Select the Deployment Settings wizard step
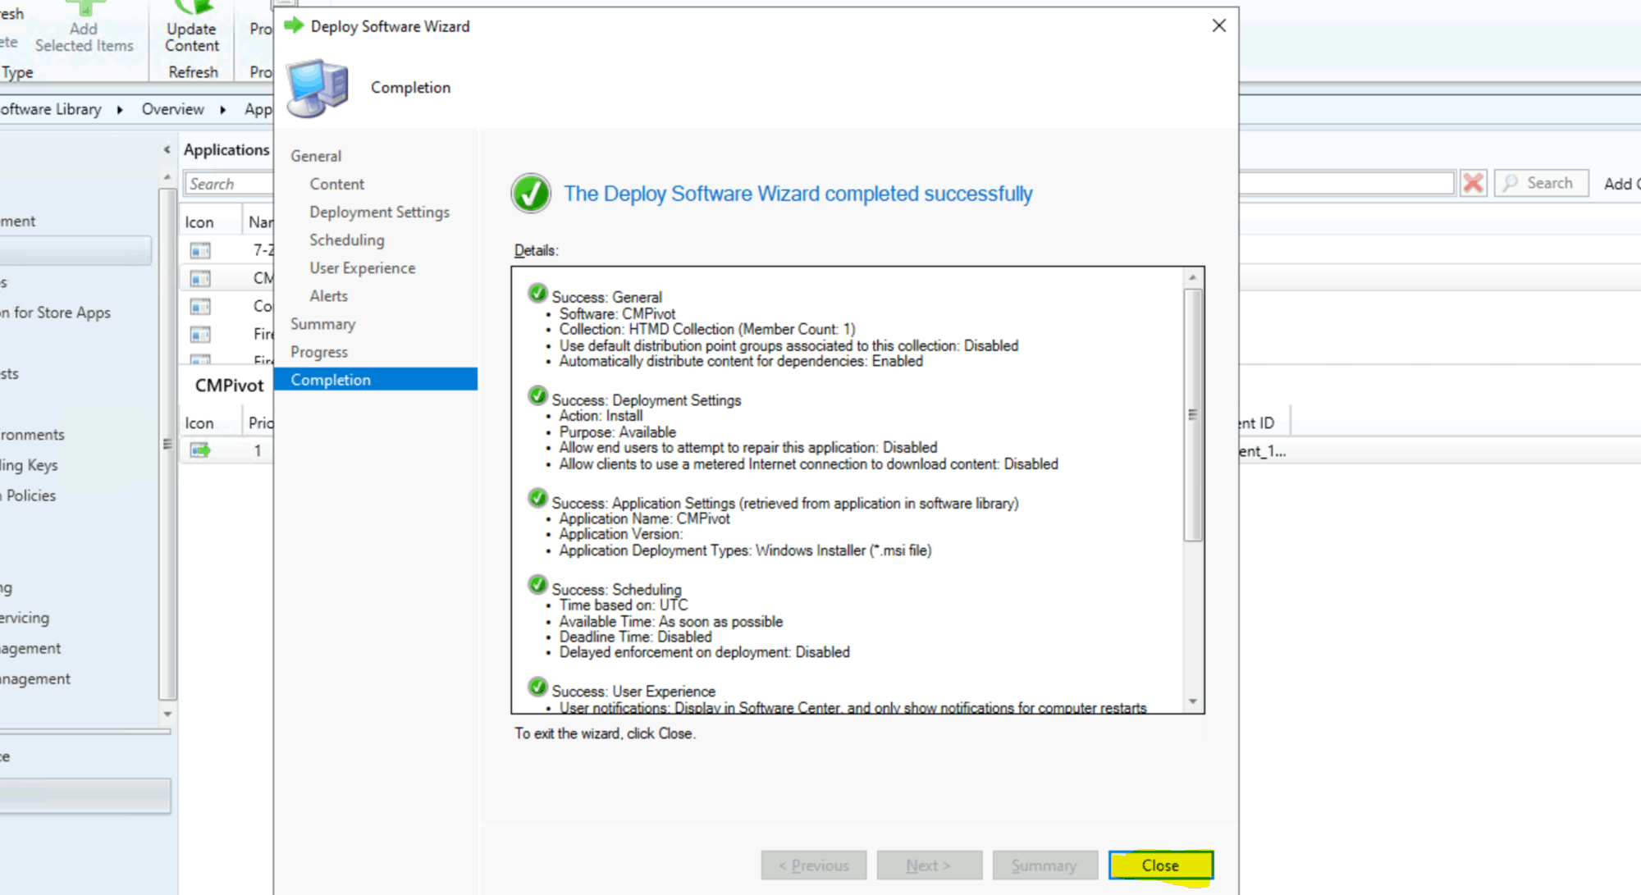The height and width of the screenshot is (895, 1641). [379, 212]
